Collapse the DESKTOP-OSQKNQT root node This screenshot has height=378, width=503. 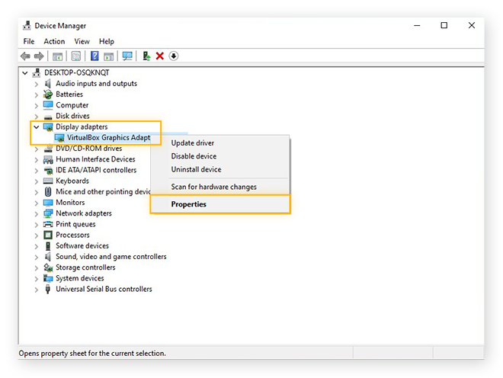24,73
